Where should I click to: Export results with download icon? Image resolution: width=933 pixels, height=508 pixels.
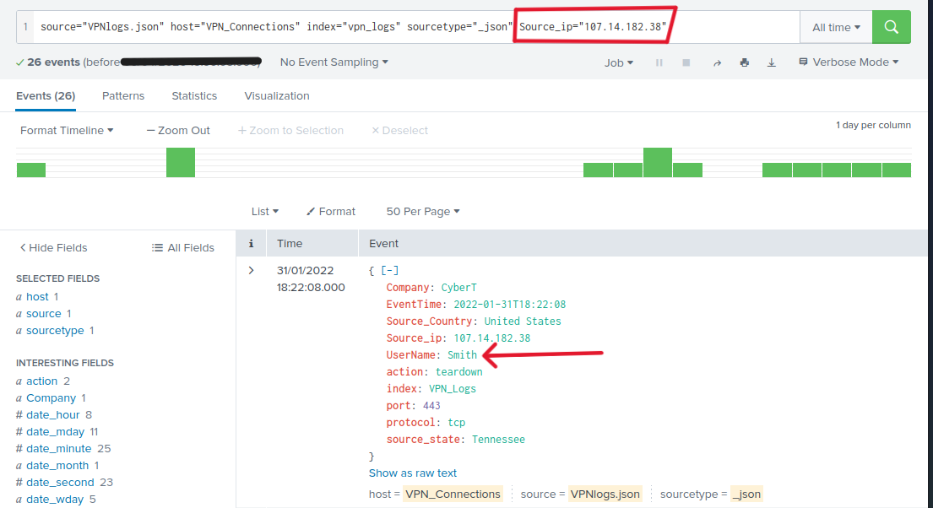[771, 62]
